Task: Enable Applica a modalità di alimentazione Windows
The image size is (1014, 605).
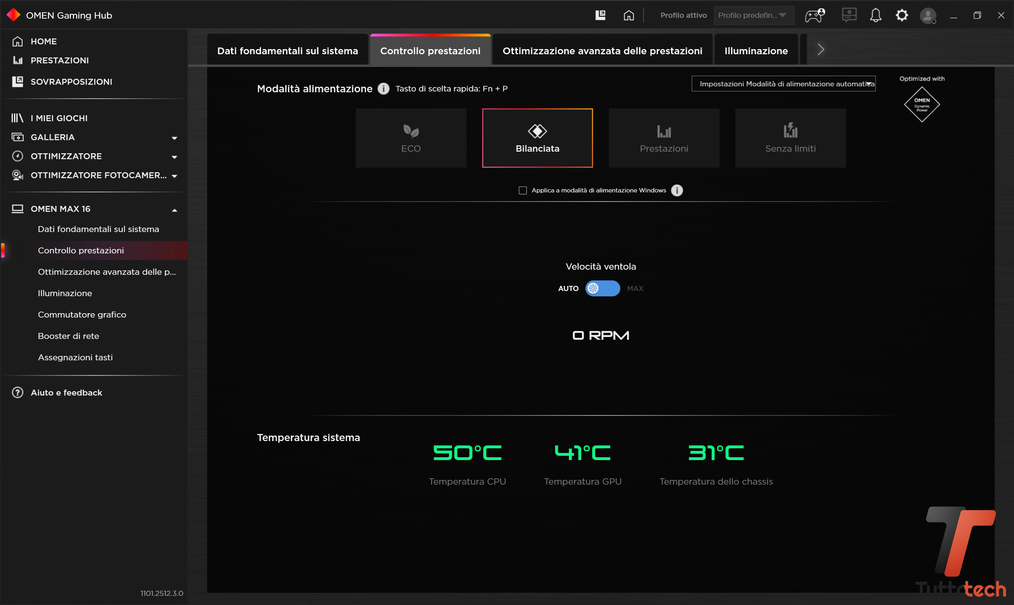Action: (523, 190)
